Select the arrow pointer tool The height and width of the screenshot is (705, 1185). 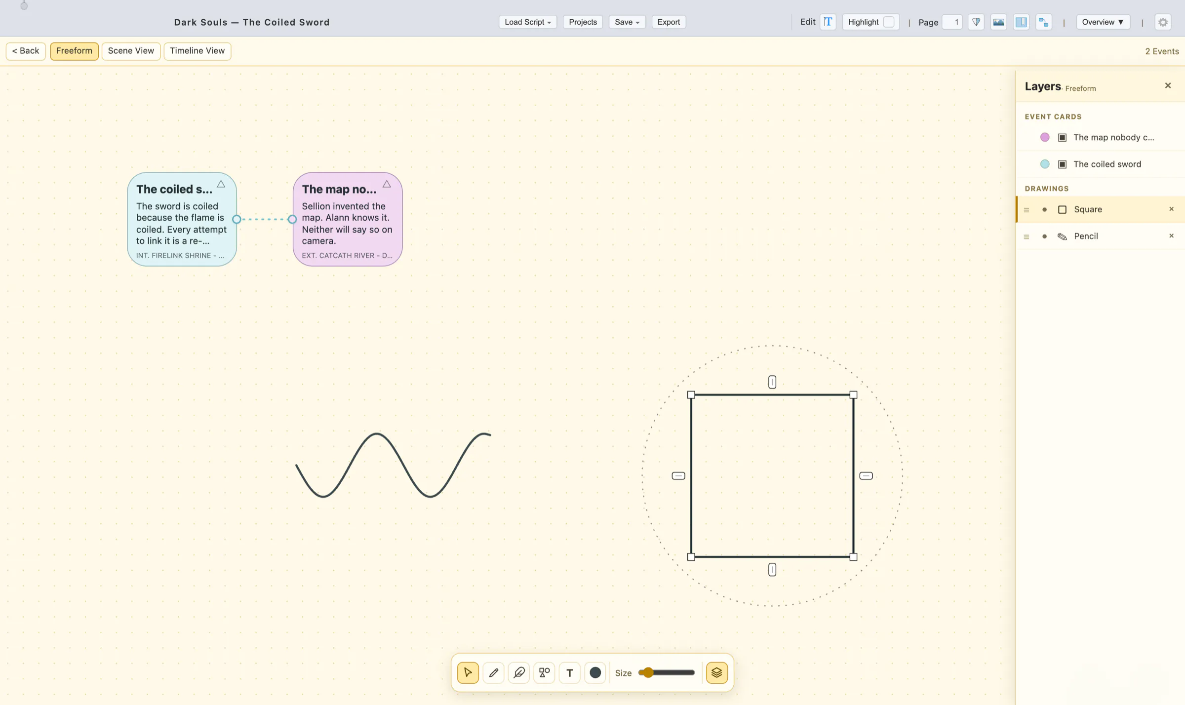468,672
